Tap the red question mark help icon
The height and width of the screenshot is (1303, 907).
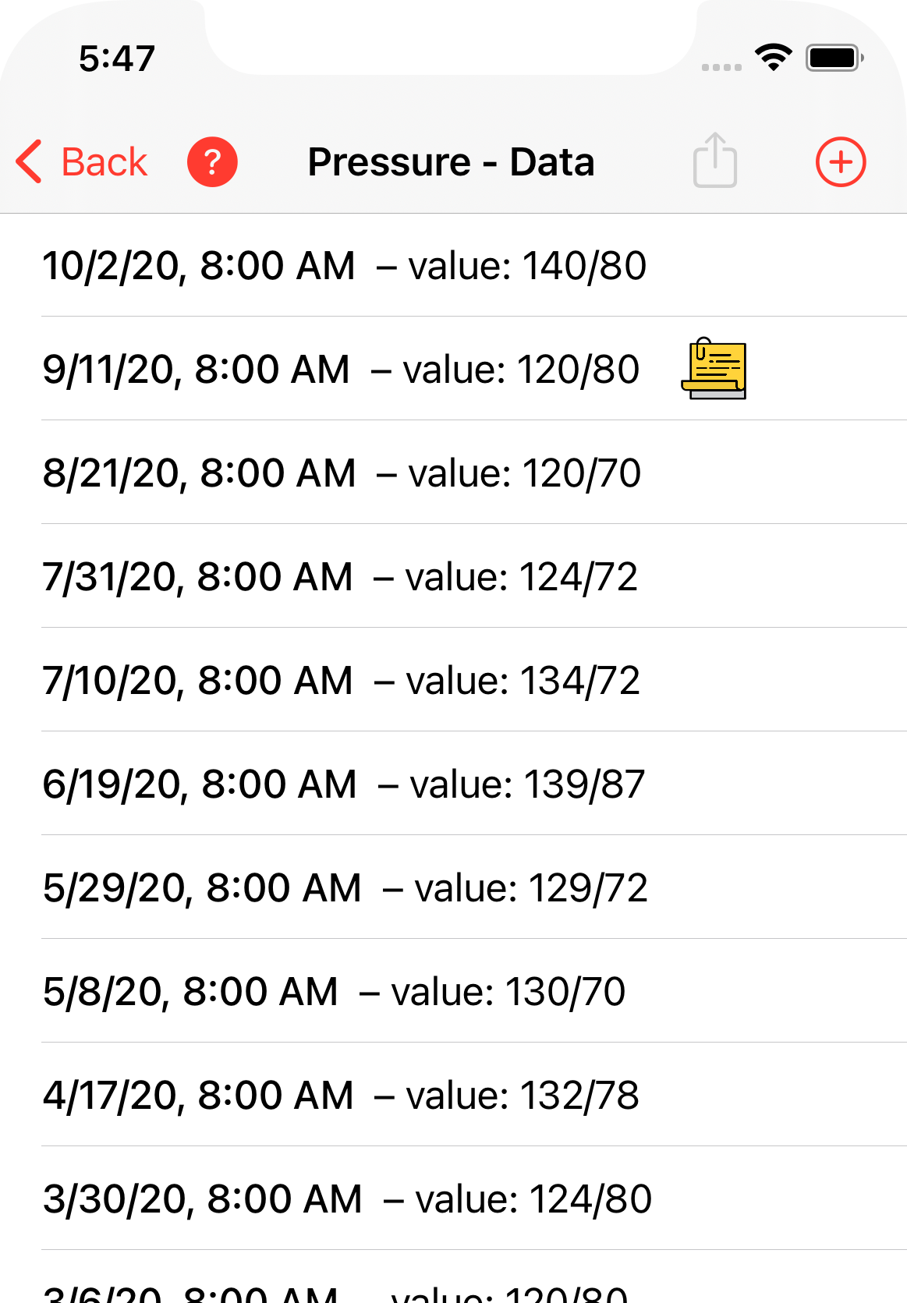212,162
